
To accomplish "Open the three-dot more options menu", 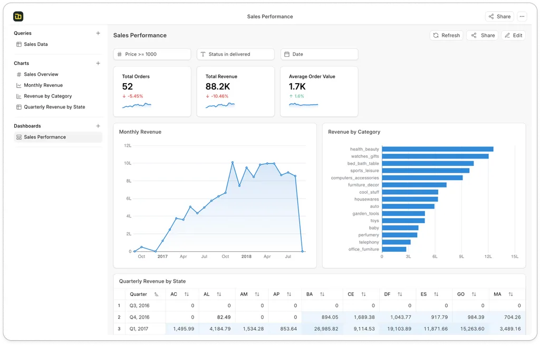I will click(x=522, y=16).
